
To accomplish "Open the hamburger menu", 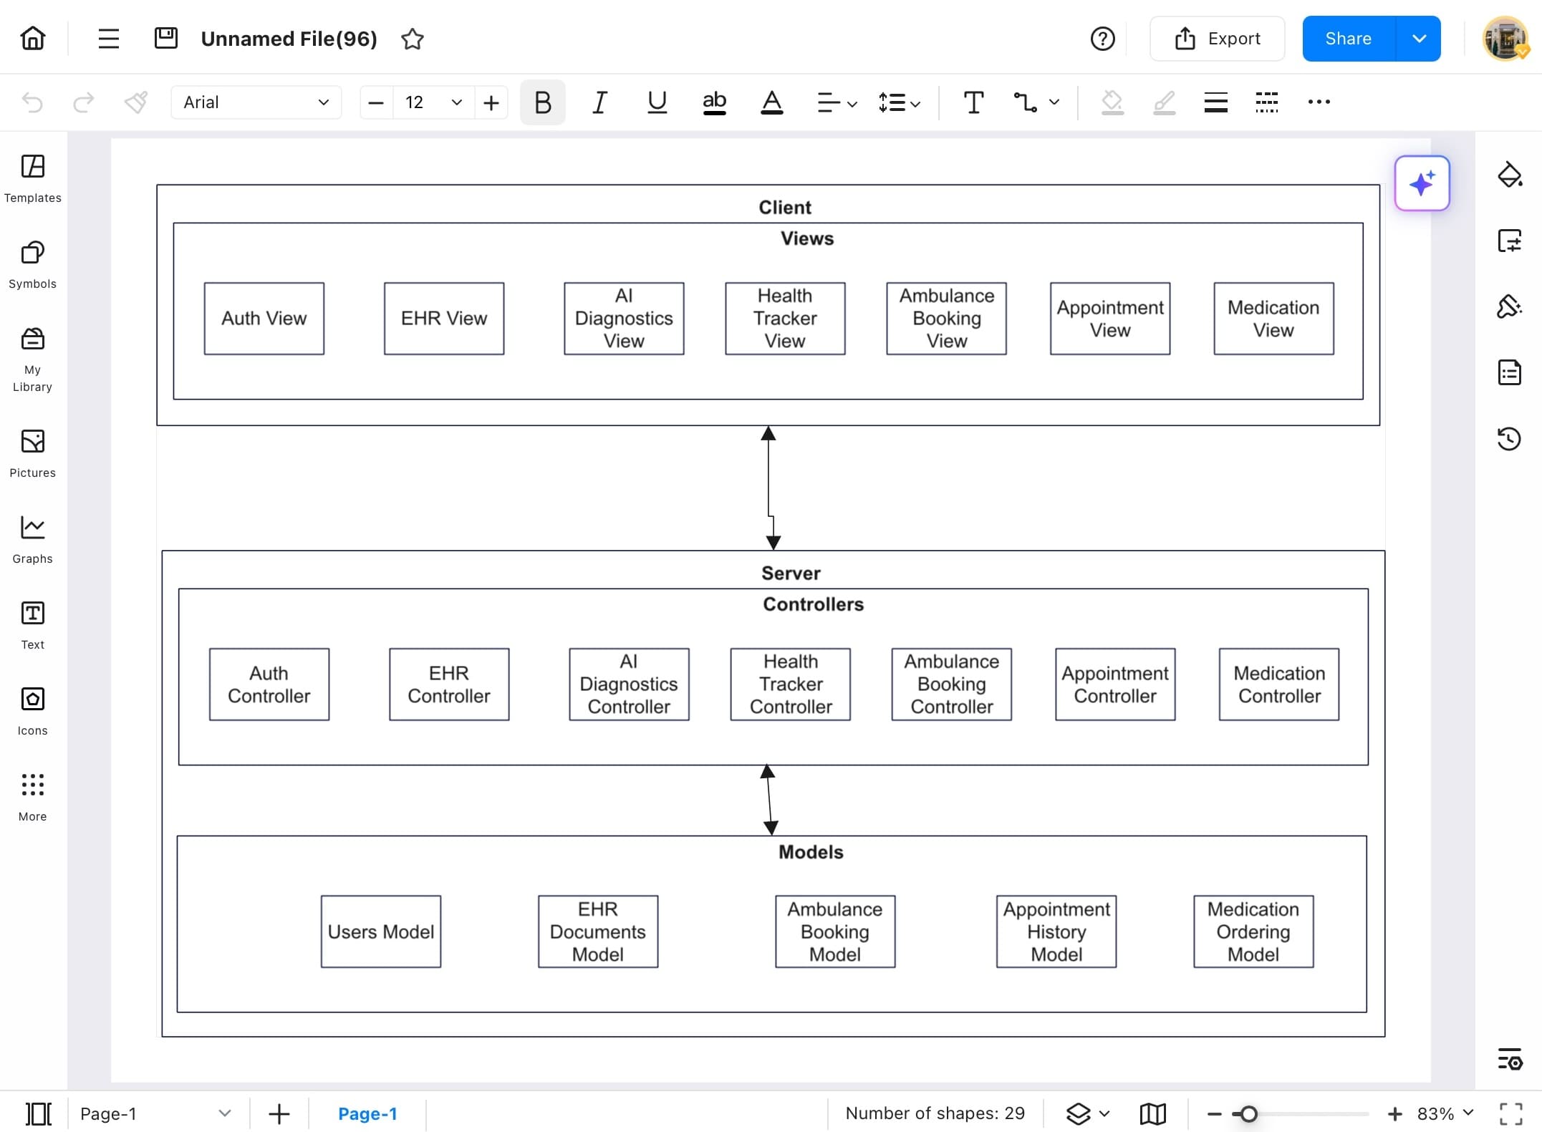I will 108,39.
